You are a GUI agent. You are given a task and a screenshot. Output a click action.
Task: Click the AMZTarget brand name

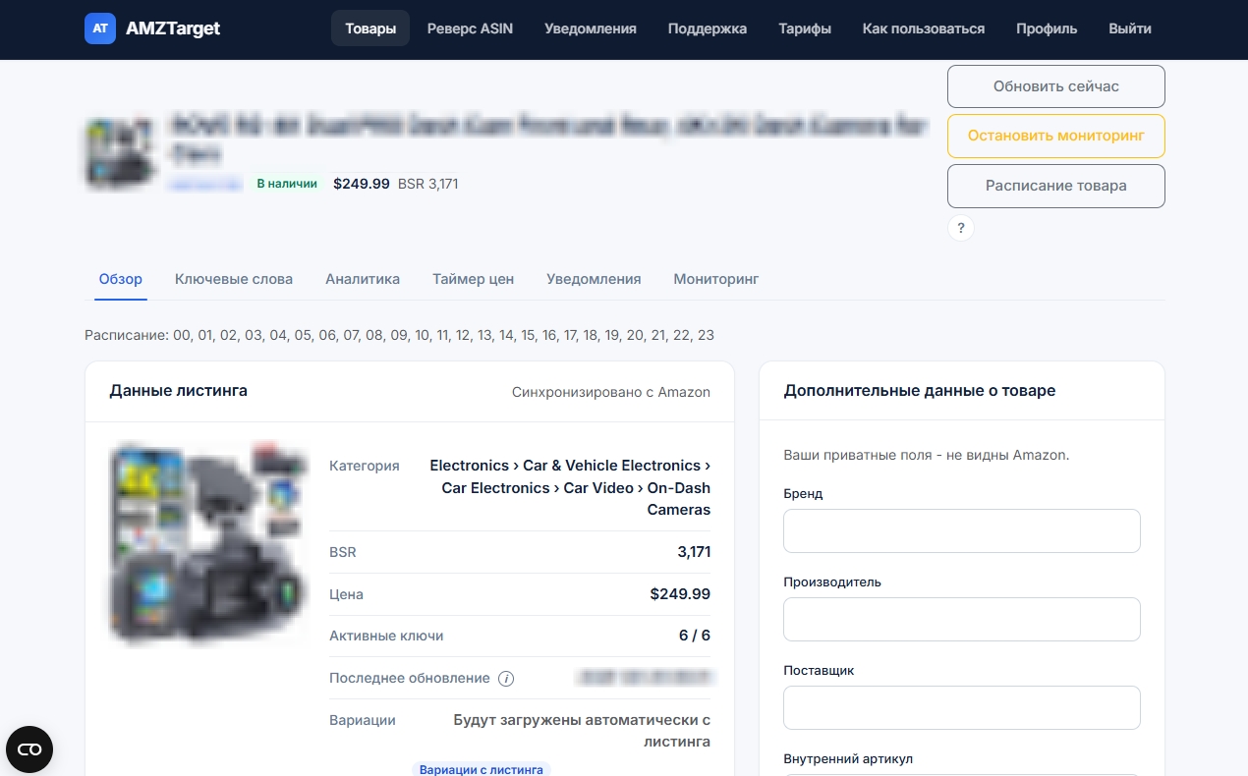(x=173, y=28)
